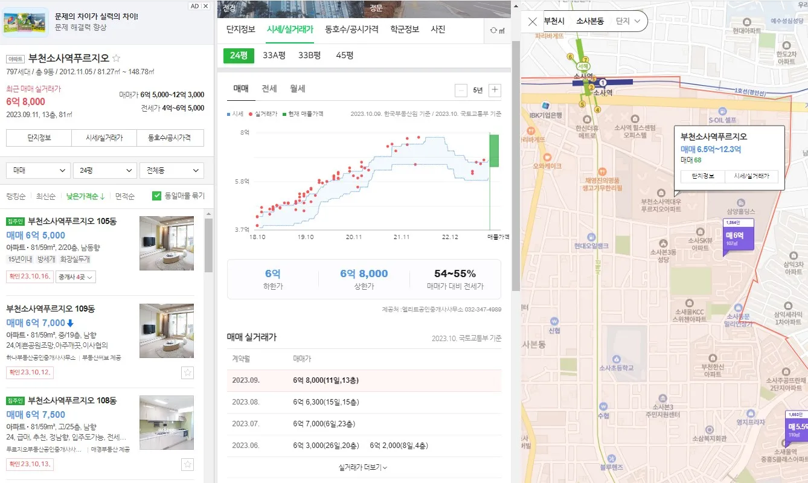Click the 시세/실거래가 button in left panel
Image resolution: width=808 pixels, height=483 pixels.
click(104, 138)
